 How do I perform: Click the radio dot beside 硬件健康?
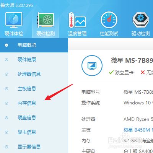[x=7, y=60]
